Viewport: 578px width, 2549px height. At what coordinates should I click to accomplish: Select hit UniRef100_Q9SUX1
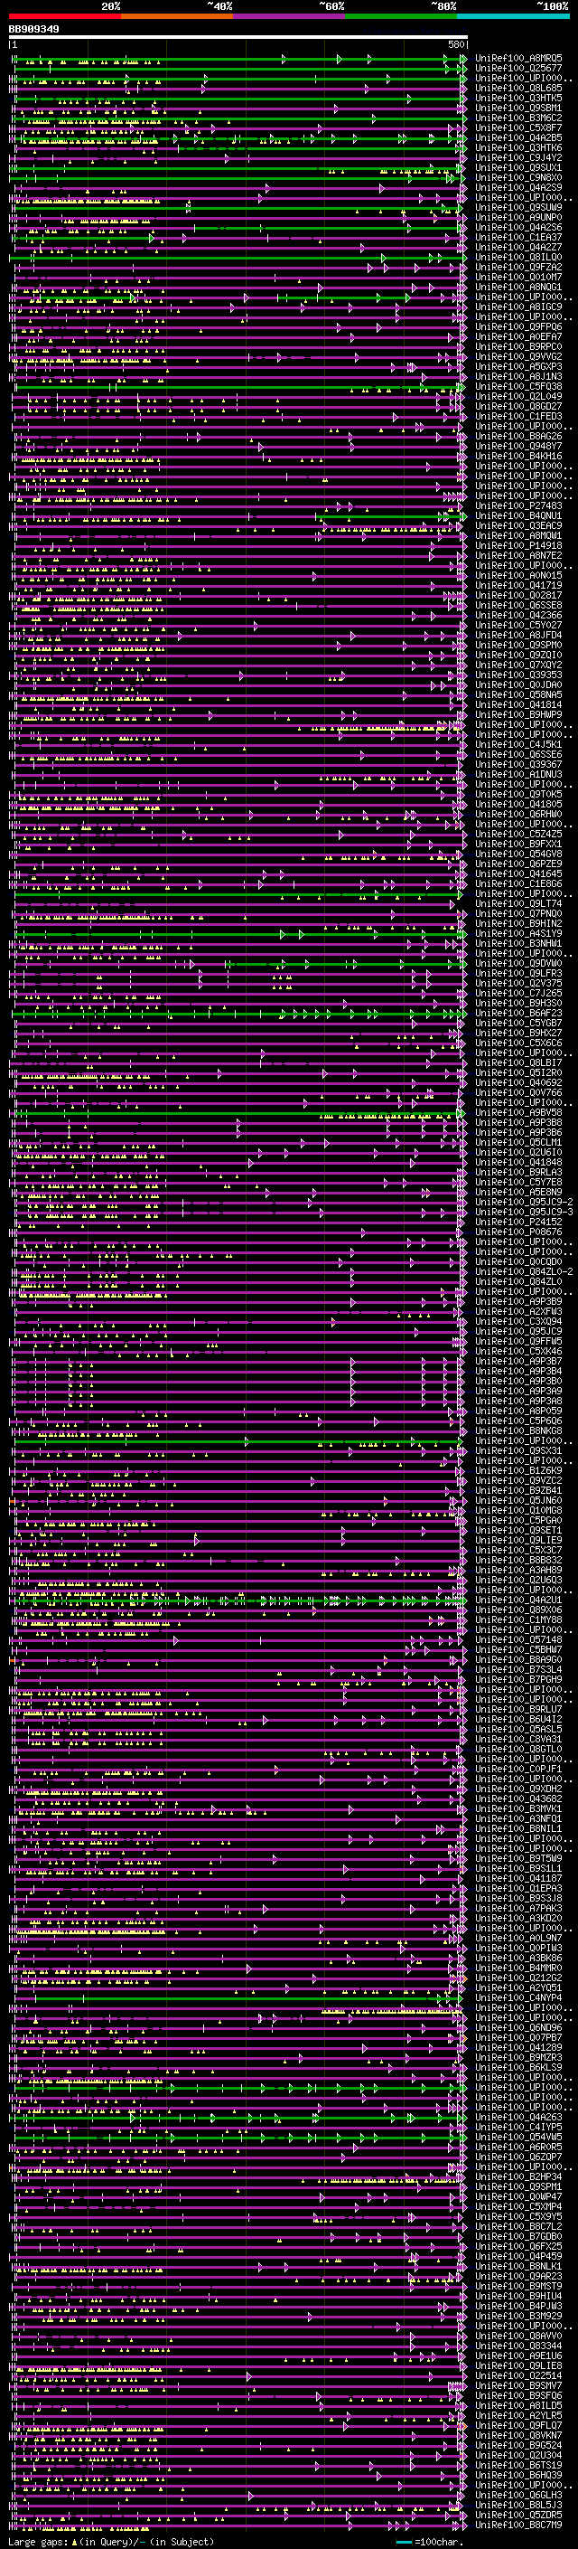point(518,167)
